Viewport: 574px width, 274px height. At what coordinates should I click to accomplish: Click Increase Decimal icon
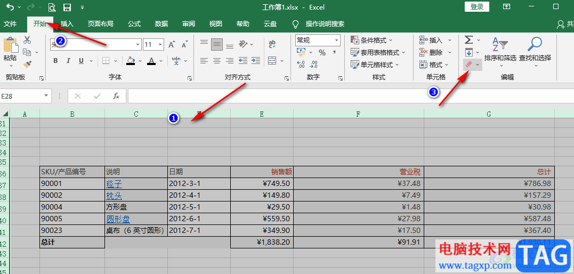[x=301, y=65]
